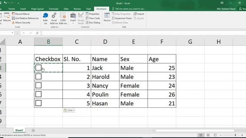Click zoom in plus button

[x=242, y=135]
